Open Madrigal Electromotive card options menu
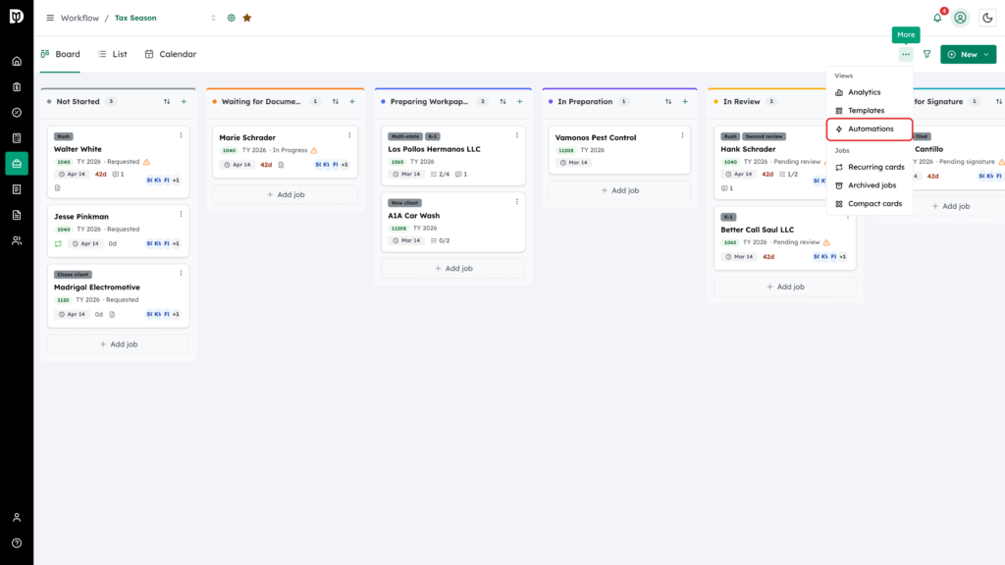This screenshot has height=565, width=1005. pyautogui.click(x=181, y=274)
